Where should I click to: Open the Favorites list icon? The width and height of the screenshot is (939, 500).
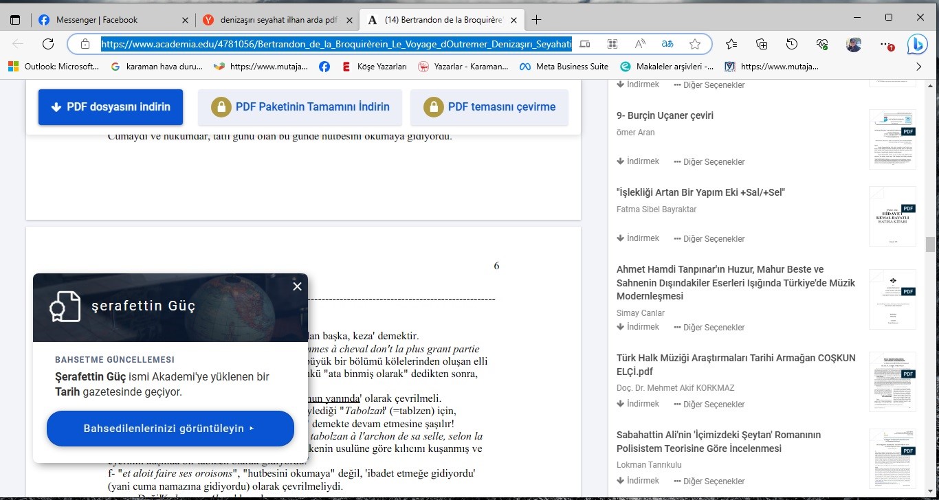point(731,44)
